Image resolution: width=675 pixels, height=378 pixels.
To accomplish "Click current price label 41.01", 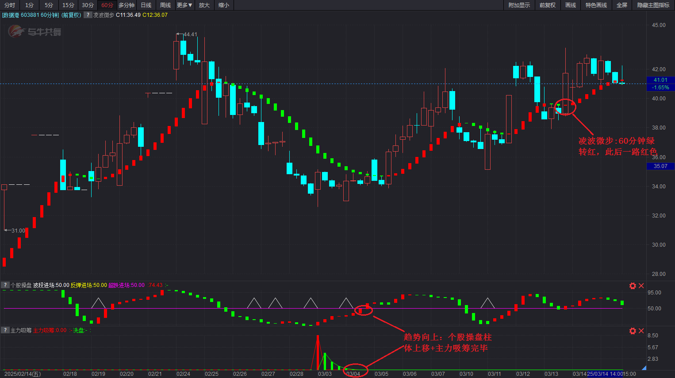I will (660, 80).
